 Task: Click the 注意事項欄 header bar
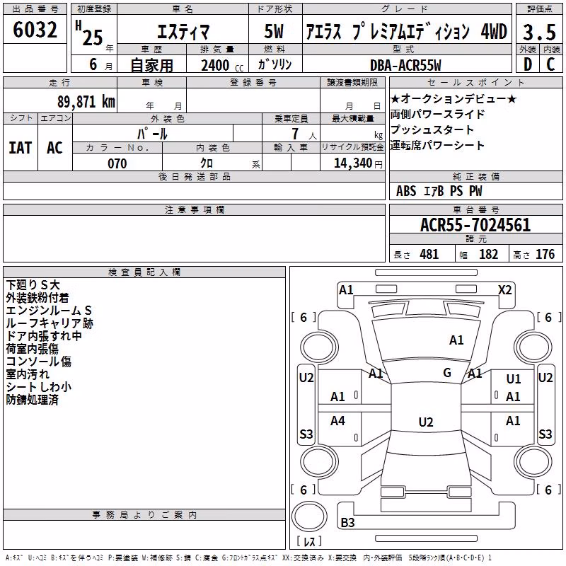[x=194, y=209]
